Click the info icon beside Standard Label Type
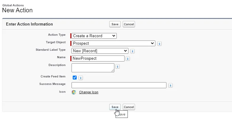 coord(132,51)
